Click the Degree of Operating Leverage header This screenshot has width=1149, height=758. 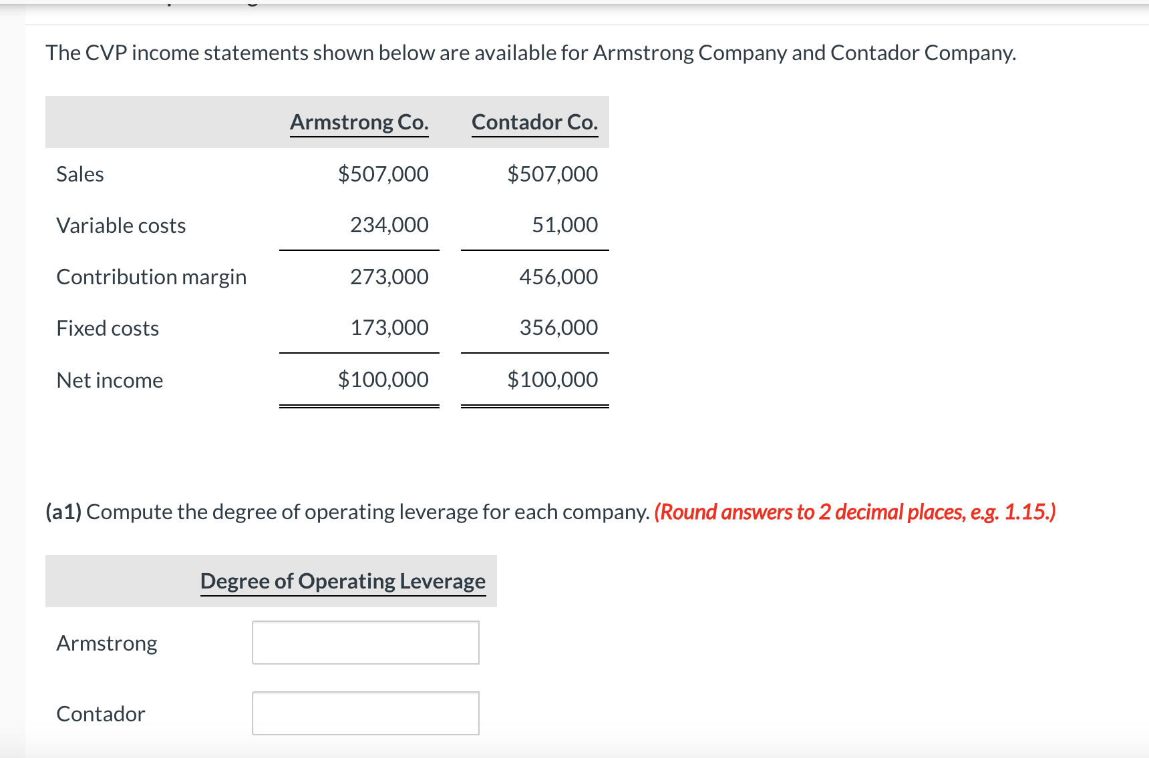pos(343,581)
